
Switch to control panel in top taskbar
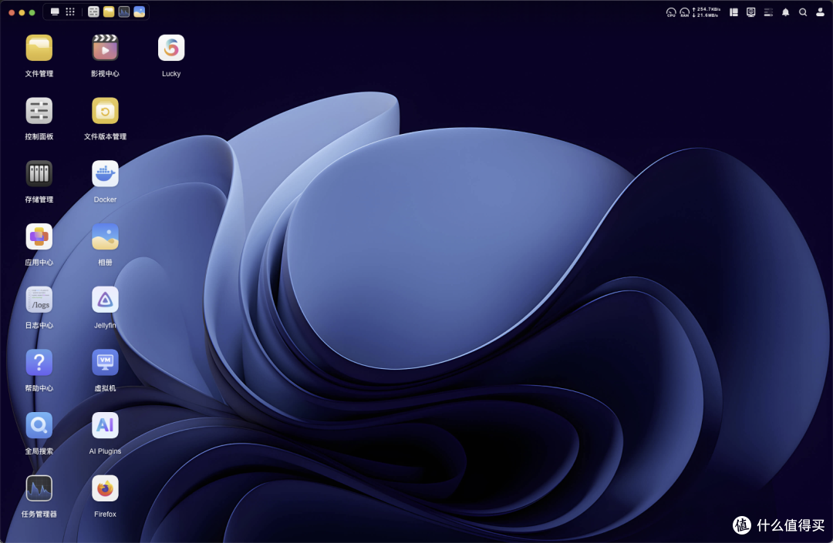(93, 12)
